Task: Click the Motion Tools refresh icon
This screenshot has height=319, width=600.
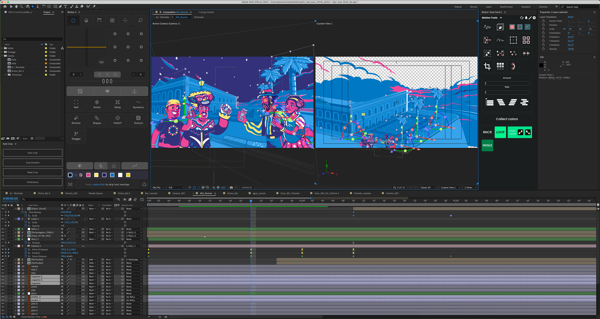Action: (522, 18)
